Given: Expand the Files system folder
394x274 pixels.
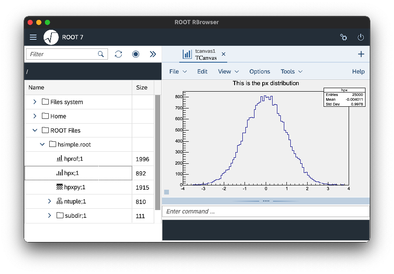Looking at the screenshot, I should tap(35, 102).
